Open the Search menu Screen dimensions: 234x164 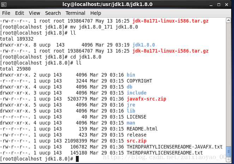click(53, 13)
